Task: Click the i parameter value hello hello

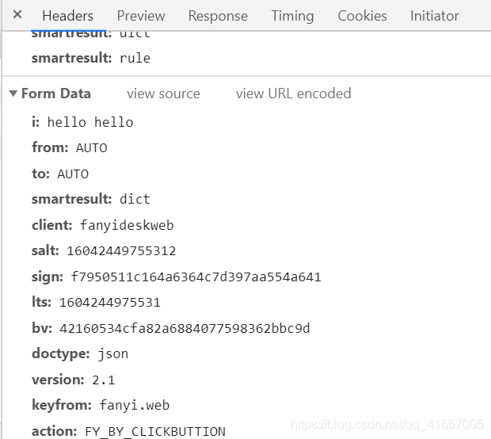Action: click(x=90, y=122)
